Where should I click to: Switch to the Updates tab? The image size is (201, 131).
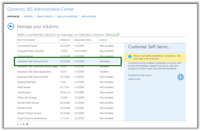click(28, 17)
